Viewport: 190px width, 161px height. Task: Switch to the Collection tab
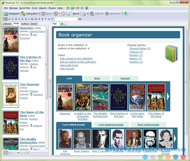pyautogui.click(x=7, y=24)
